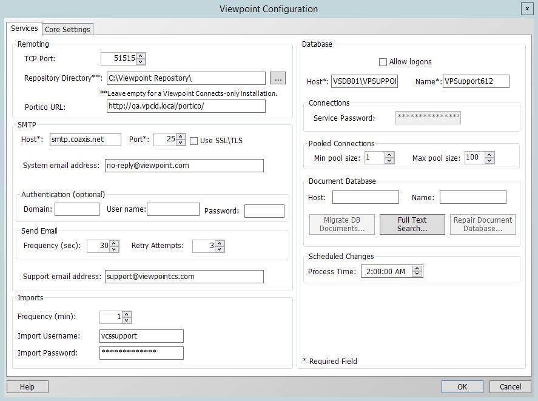Image resolution: width=538 pixels, height=401 pixels.
Task: Open the Full Text Search dialog
Action: [412, 224]
